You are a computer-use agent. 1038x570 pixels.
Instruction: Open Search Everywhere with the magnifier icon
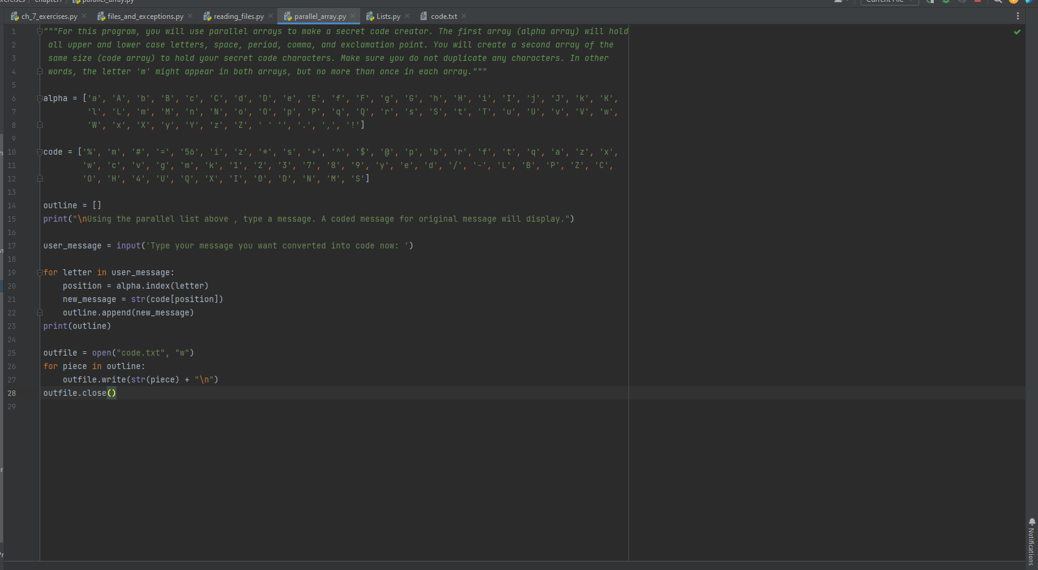(998, 2)
